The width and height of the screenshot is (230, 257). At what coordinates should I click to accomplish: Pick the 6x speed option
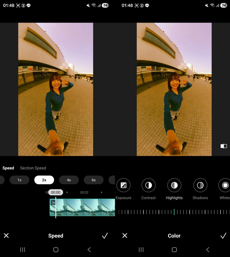[x=94, y=180]
